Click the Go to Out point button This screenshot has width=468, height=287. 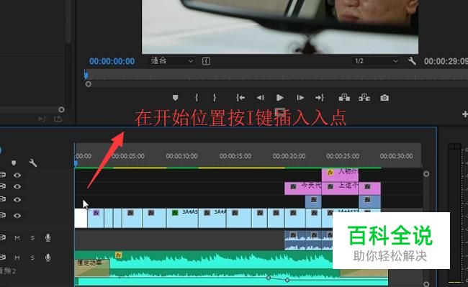(320, 97)
